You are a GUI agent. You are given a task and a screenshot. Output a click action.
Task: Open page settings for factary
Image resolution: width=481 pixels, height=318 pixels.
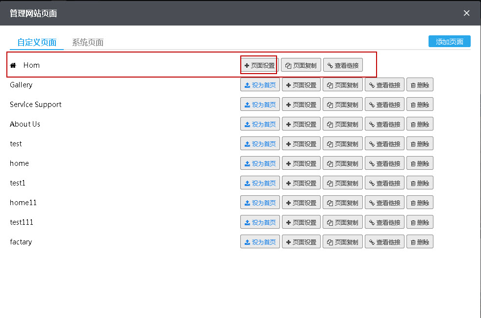pos(301,242)
